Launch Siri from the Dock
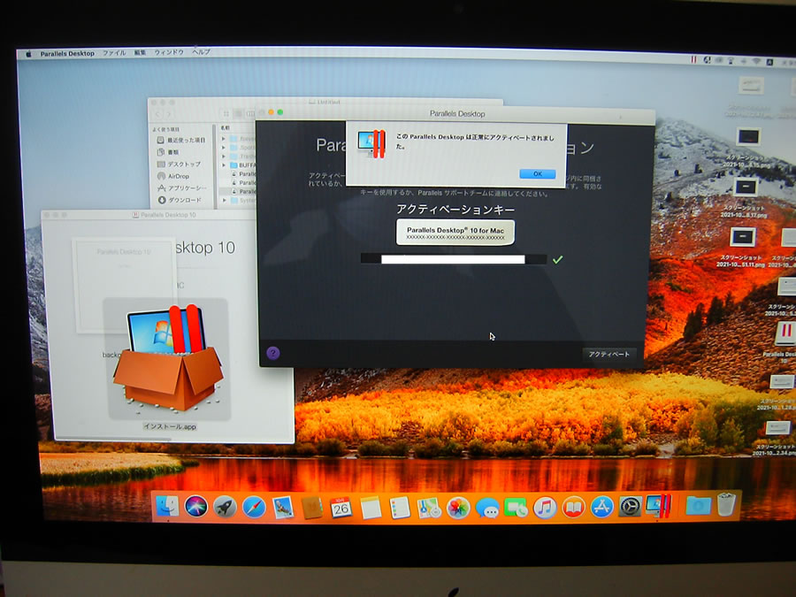 (x=196, y=506)
